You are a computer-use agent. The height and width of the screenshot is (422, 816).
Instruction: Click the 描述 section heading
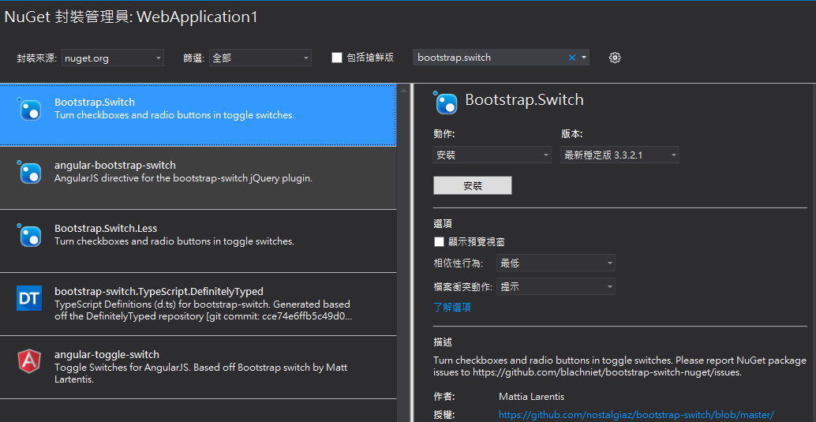coord(443,342)
